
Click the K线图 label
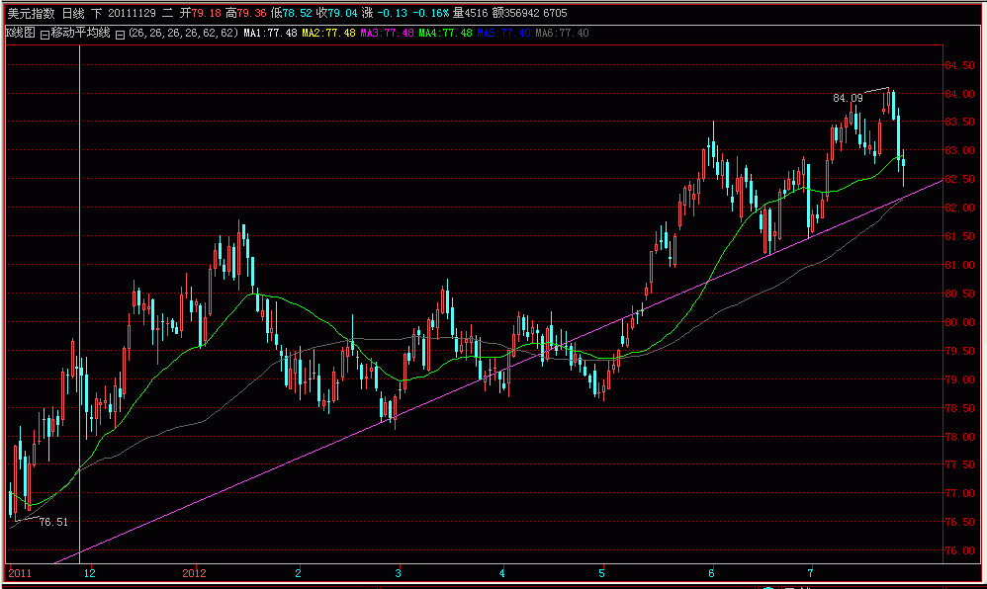click(x=21, y=33)
